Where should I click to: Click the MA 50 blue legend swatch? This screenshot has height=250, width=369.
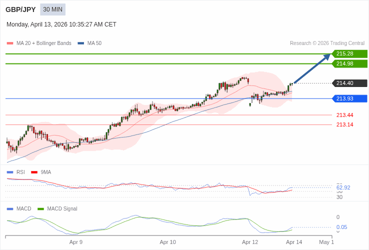point(81,43)
